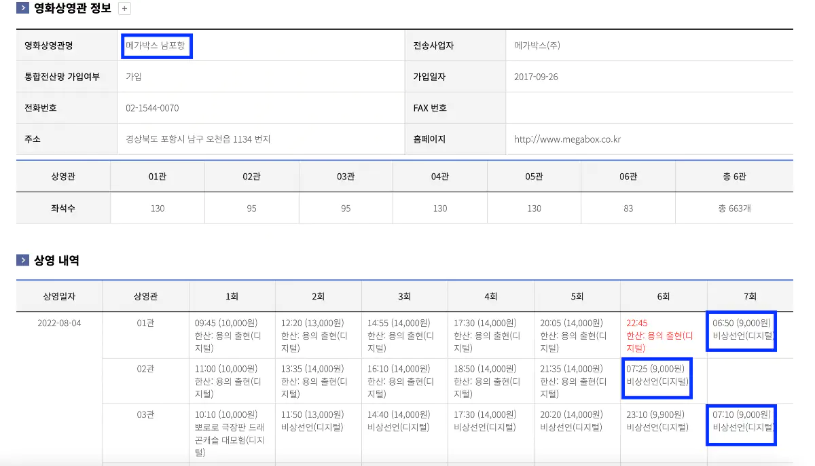Click the blue arrow icon before 상영 내역
Screen dimensions: 815x466
[21, 259]
